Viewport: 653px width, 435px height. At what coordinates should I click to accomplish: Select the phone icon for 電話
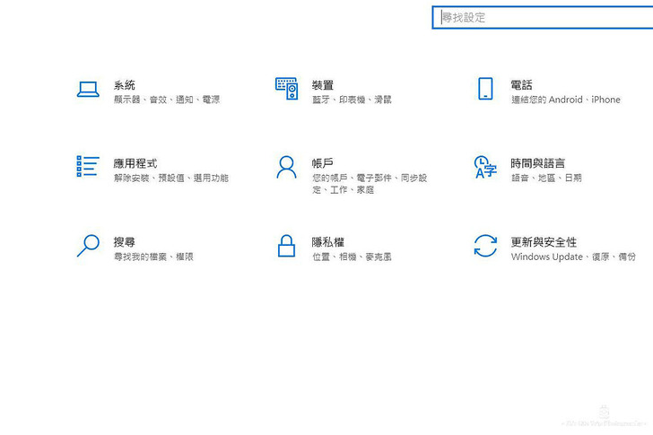pyautogui.click(x=485, y=88)
